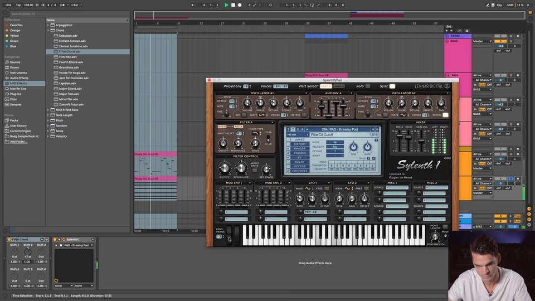Toggle Fifth Chord device activator
This screenshot has height=301, width=535.
9,240
